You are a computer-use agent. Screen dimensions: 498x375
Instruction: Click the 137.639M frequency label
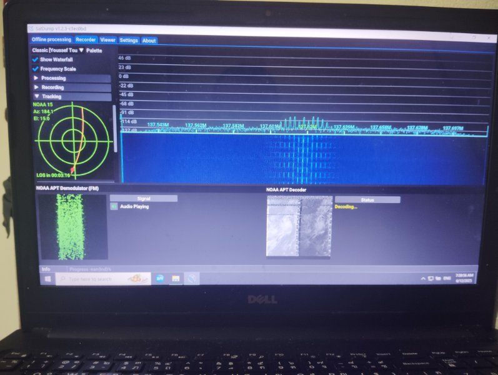pyautogui.click(x=344, y=127)
